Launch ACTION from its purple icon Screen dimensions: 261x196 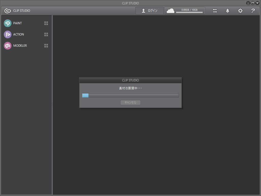8,34
